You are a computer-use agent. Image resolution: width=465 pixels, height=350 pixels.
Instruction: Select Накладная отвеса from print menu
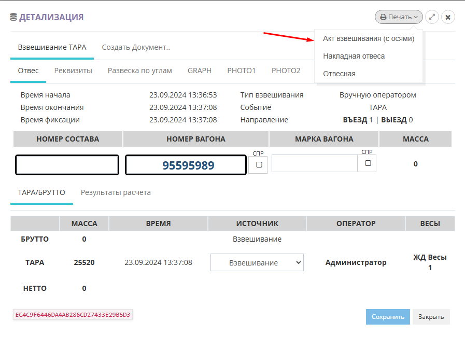pos(354,56)
